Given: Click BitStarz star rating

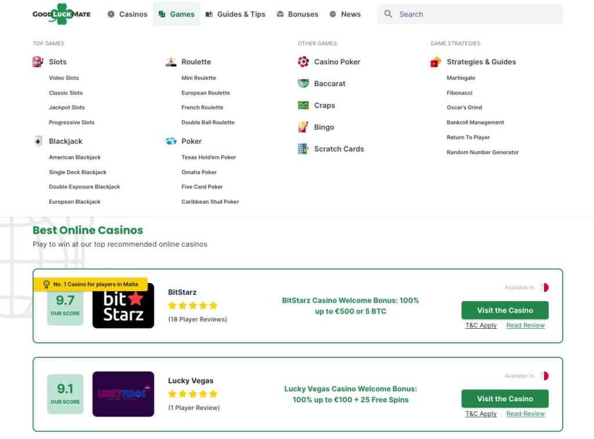Looking at the screenshot, I should (x=193, y=305).
